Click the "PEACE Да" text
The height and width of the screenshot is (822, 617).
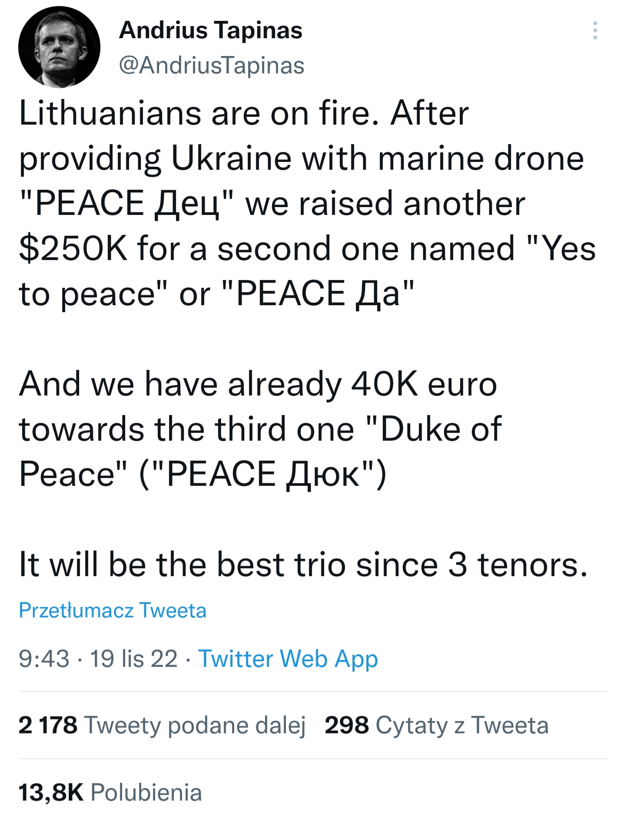318,294
